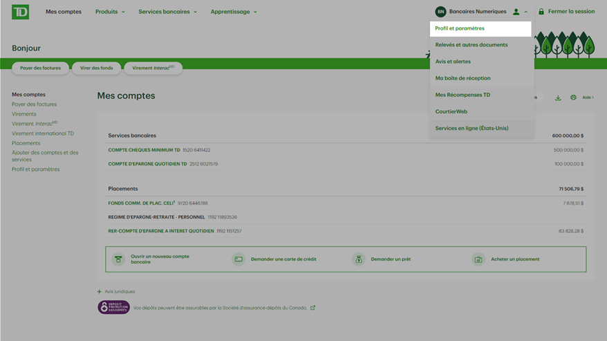607x341 pixels.
Task: Click Ajouter des comptes et des services
Action: click(x=45, y=156)
